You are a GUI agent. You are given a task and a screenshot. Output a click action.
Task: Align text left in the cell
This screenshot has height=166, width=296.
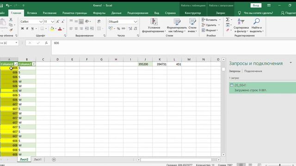pos(71,29)
